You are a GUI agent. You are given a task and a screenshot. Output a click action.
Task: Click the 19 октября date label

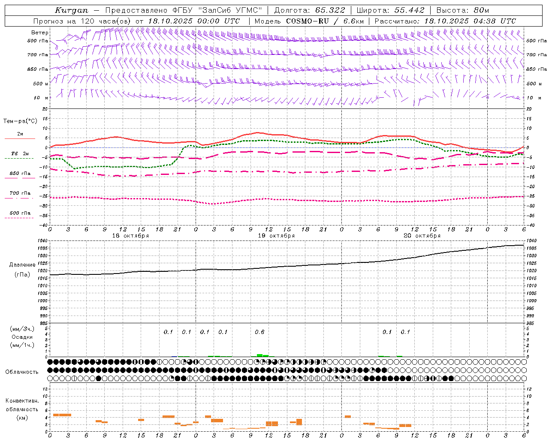276,236
